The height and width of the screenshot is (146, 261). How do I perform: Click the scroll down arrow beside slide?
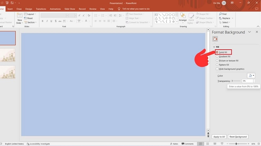click(208, 130)
